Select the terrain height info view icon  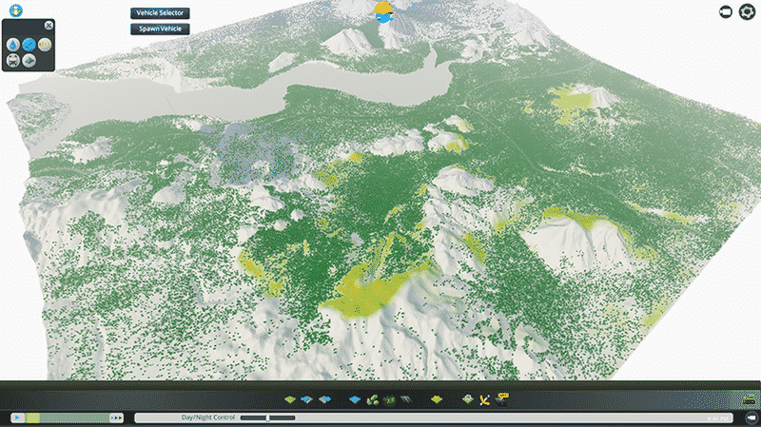29,60
